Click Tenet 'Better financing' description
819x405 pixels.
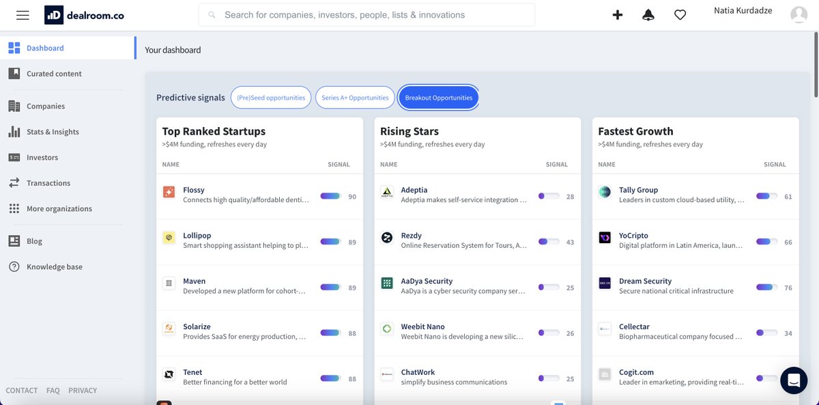[x=235, y=382]
